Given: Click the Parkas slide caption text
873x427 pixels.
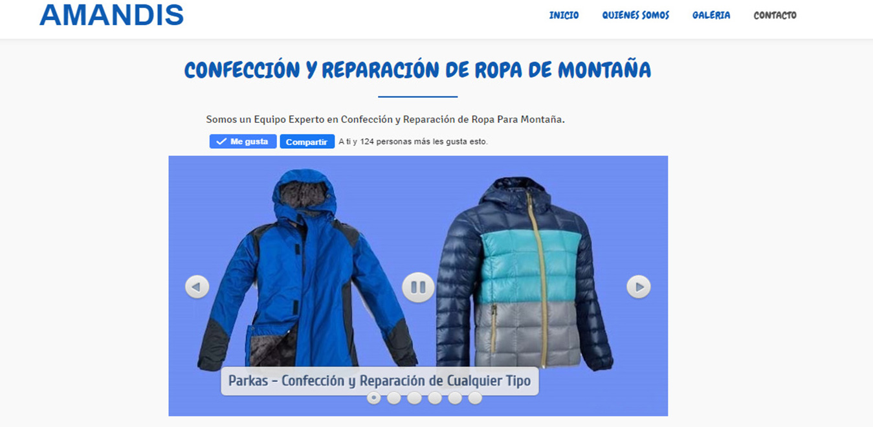Looking at the screenshot, I should click(x=379, y=381).
